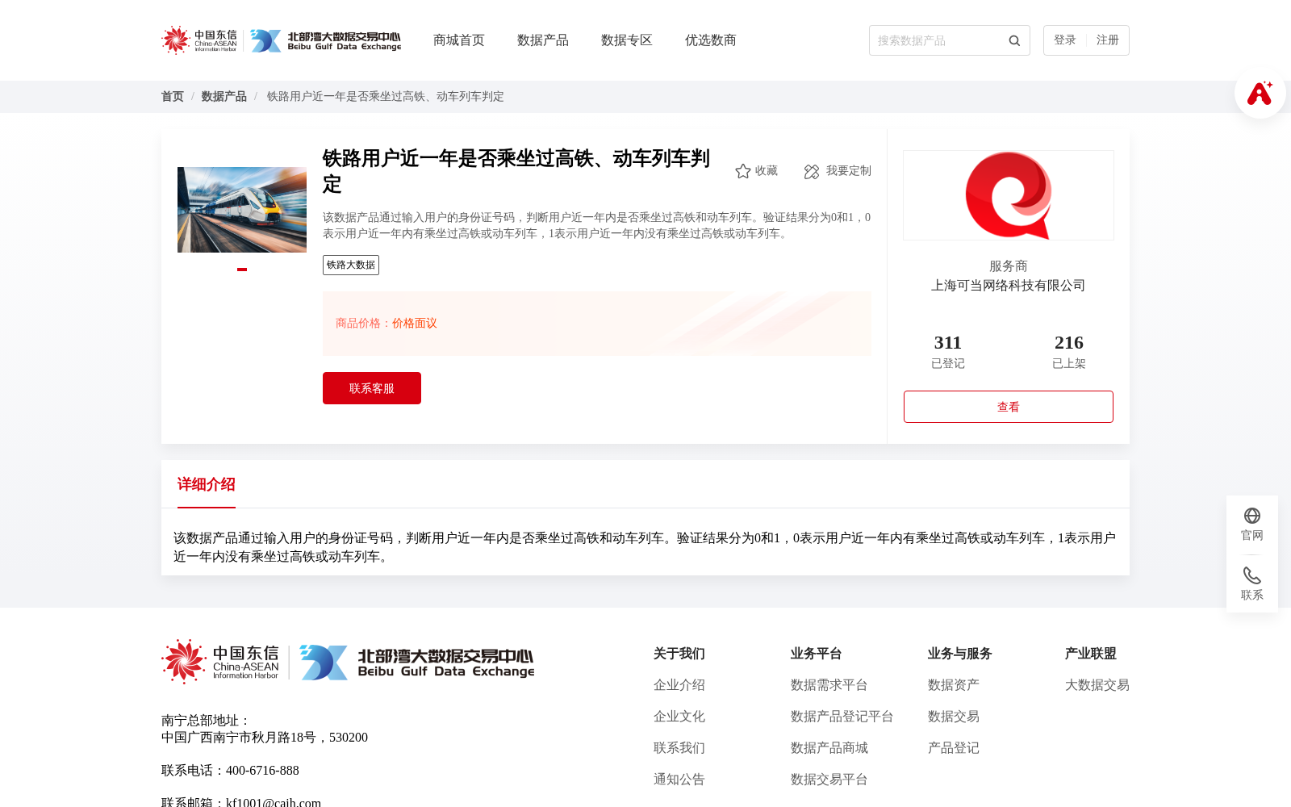Viewport: 1291px width, 807px height.
Task: Click the 铁路大数据 tag
Action: point(351,265)
